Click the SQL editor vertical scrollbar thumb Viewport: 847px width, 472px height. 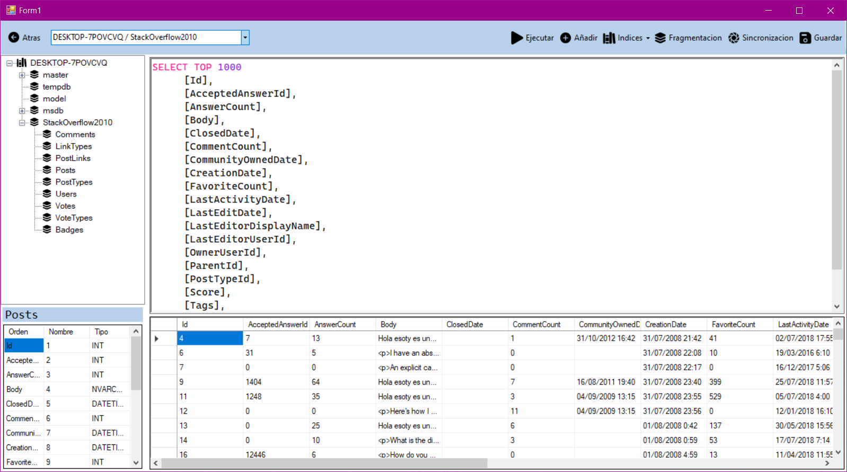[836, 170]
